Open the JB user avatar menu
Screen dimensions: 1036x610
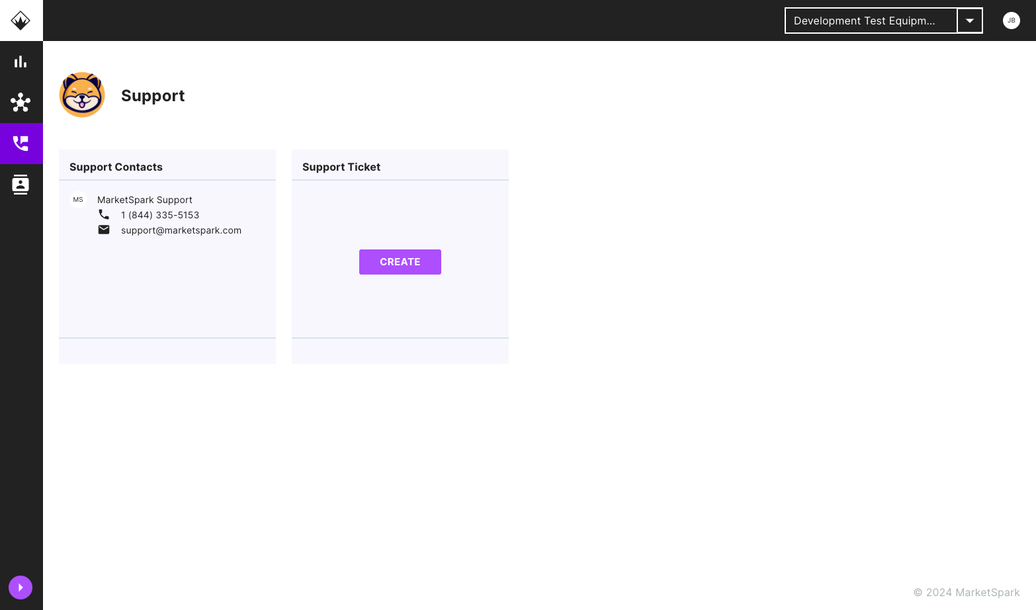tap(1011, 21)
